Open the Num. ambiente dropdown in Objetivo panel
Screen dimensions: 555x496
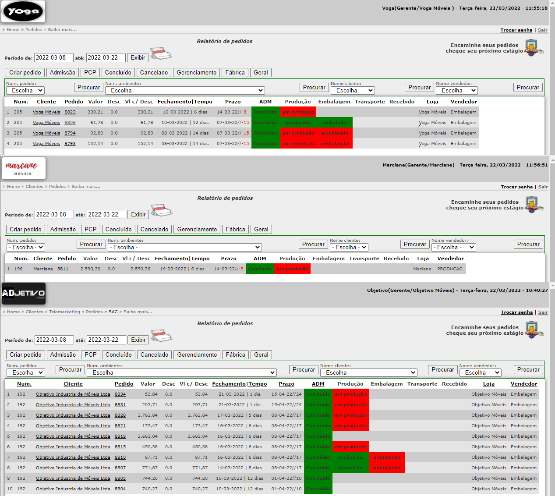coord(182,373)
